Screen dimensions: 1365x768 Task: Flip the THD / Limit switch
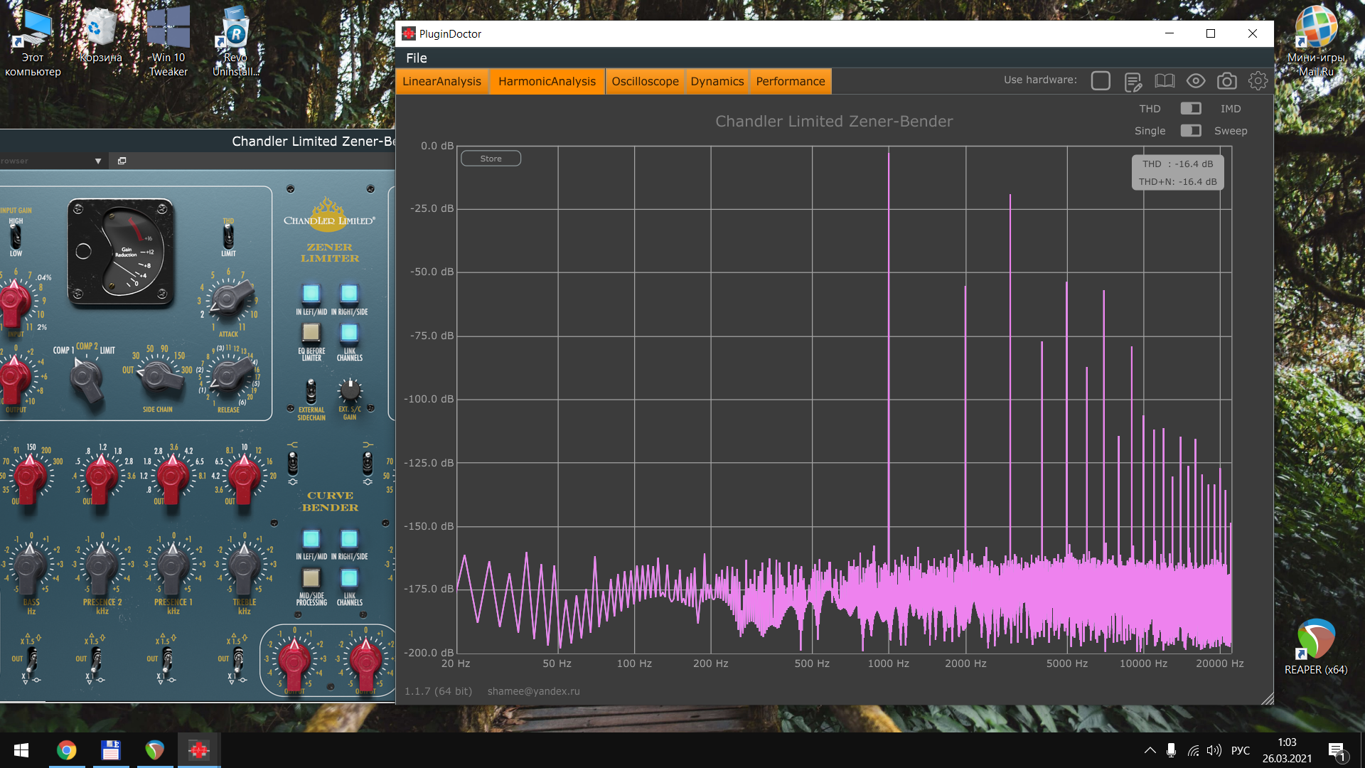point(228,237)
